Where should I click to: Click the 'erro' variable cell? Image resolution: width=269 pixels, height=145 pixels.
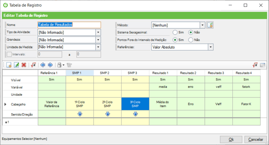[x=191, y=87]
